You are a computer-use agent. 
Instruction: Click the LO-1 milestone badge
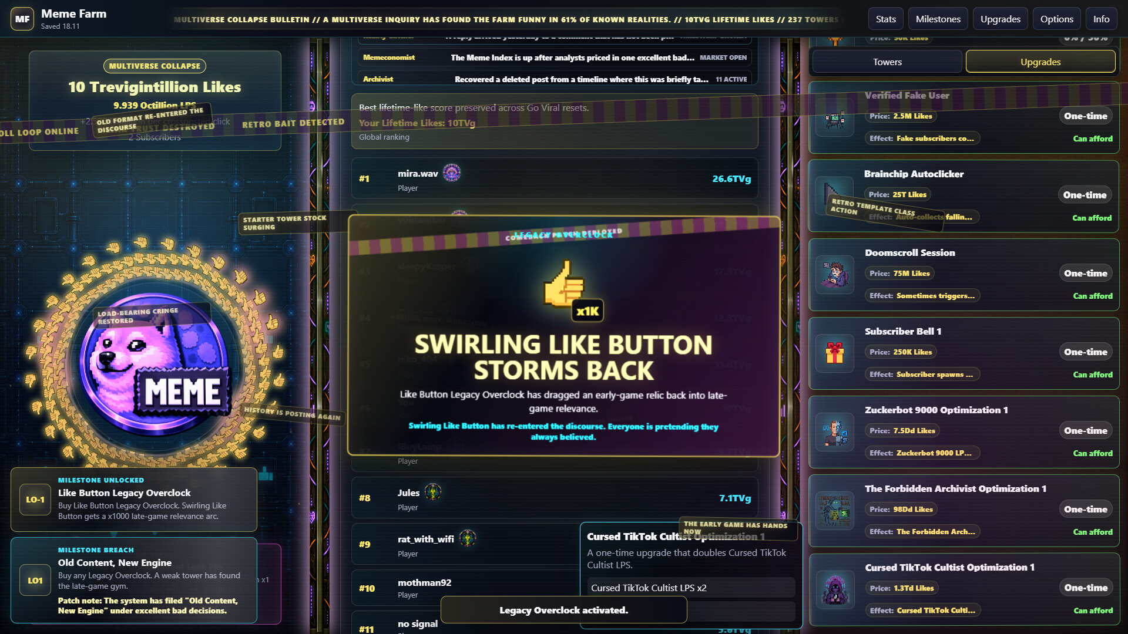coord(35,500)
